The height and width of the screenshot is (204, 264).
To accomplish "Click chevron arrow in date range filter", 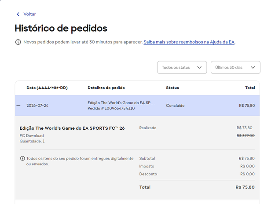I will (253, 67).
